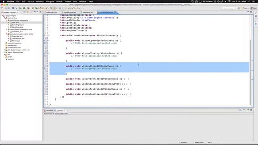This screenshot has width=258, height=145.
Task: Select the pom.xml file
Action: [11, 59]
